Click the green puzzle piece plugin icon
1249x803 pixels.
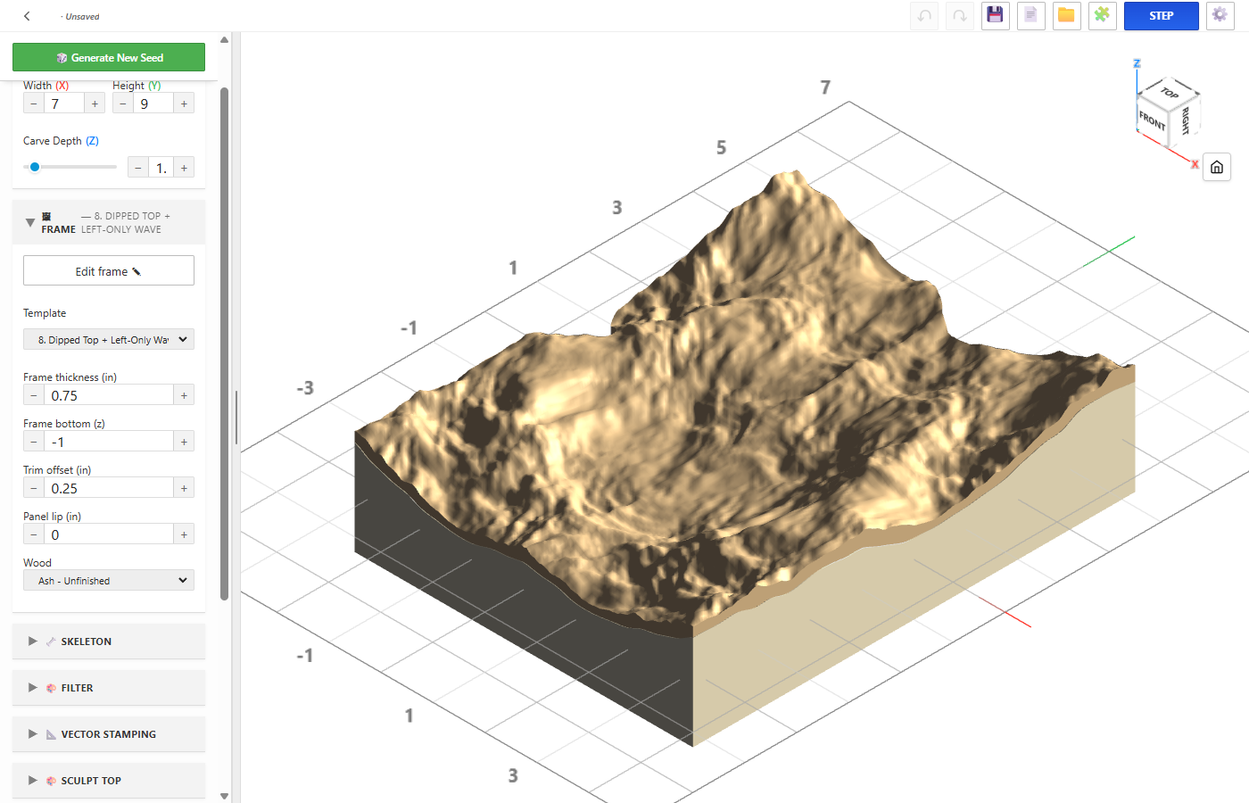(x=1103, y=15)
